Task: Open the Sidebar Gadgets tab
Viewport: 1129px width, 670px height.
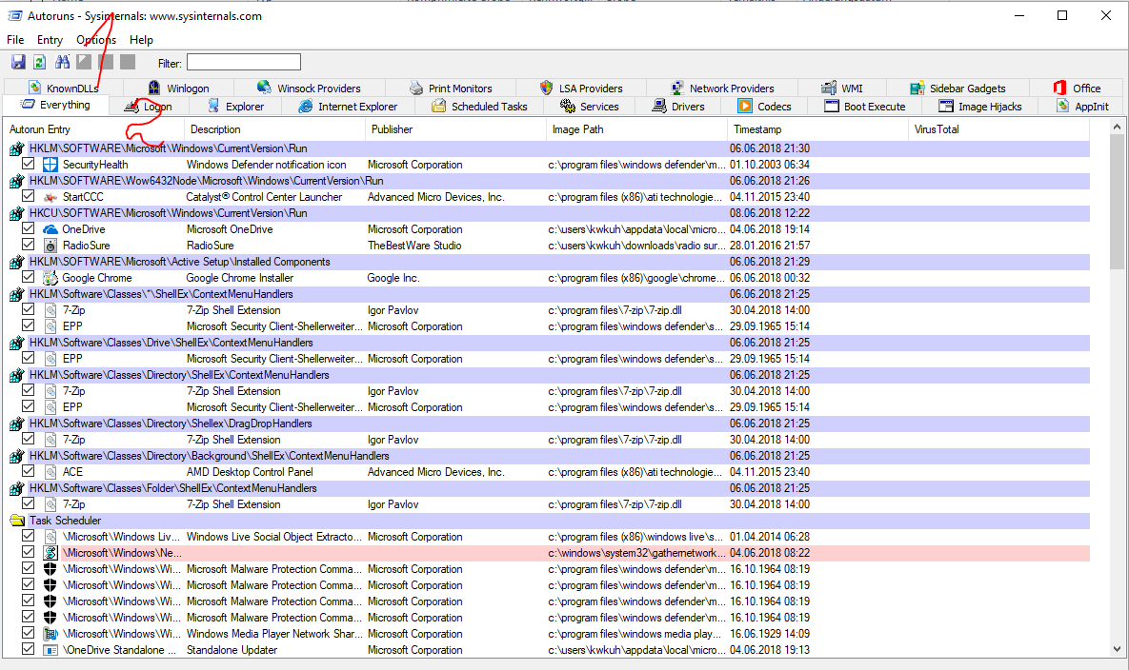Action: (x=958, y=89)
